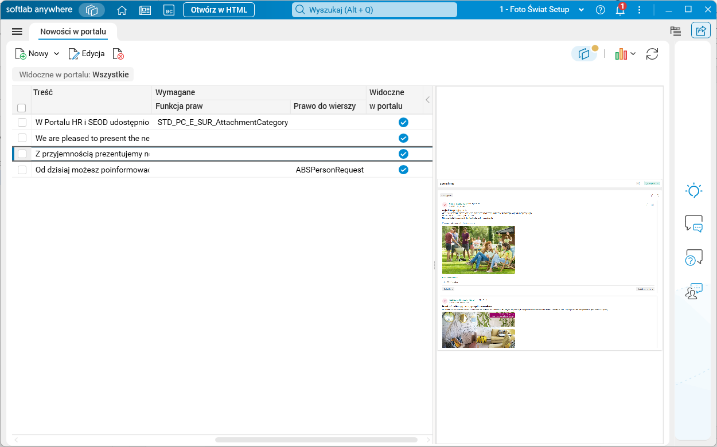This screenshot has height=447, width=717.
Task: Click the 'softlab anywhere' logo
Action: click(x=40, y=9)
